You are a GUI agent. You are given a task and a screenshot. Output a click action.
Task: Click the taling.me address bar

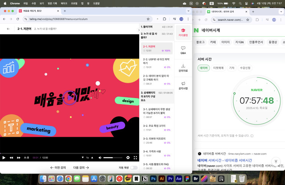pyautogui.click(x=87, y=19)
